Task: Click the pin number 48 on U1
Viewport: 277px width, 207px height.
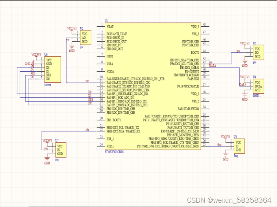Action: 204,25
